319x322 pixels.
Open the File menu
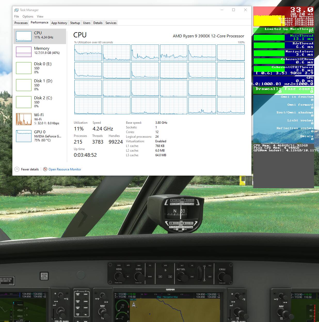pos(17,16)
